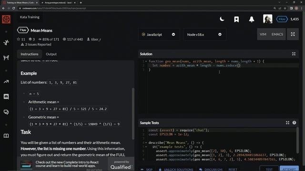Open a new browser tab
305x171 pixels.
coord(81,3)
